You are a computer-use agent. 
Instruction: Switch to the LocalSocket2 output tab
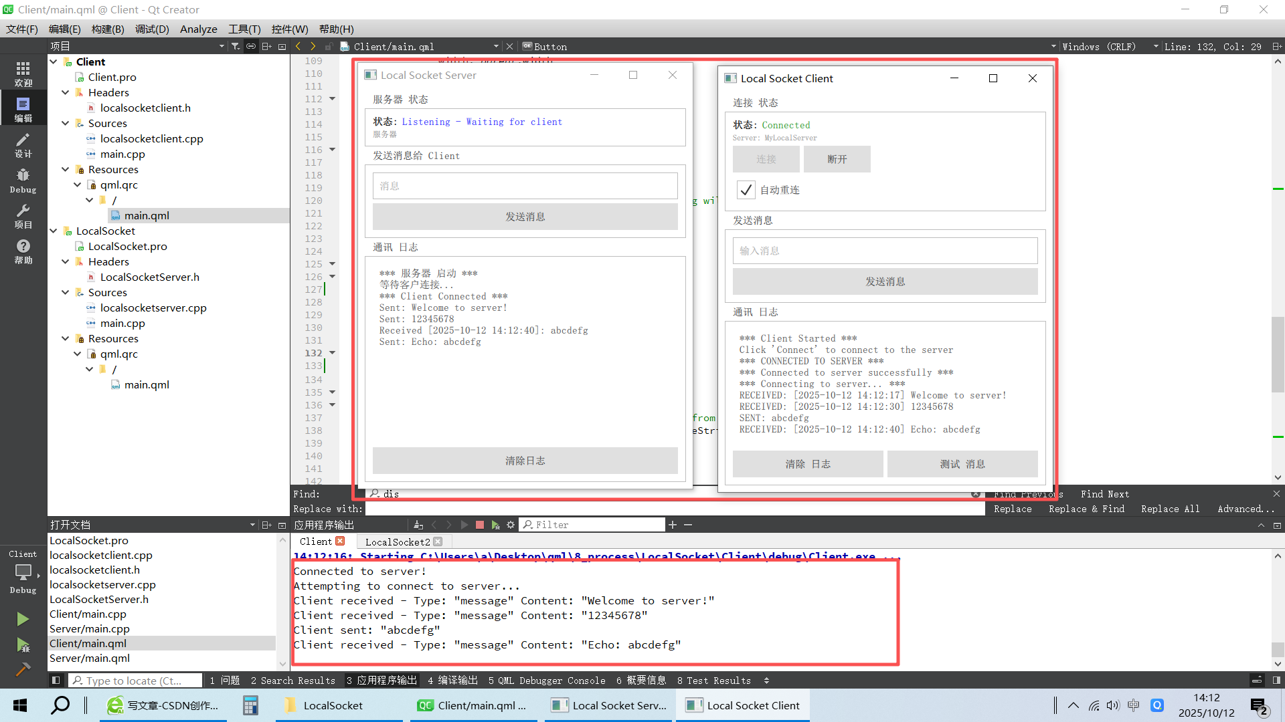(398, 541)
